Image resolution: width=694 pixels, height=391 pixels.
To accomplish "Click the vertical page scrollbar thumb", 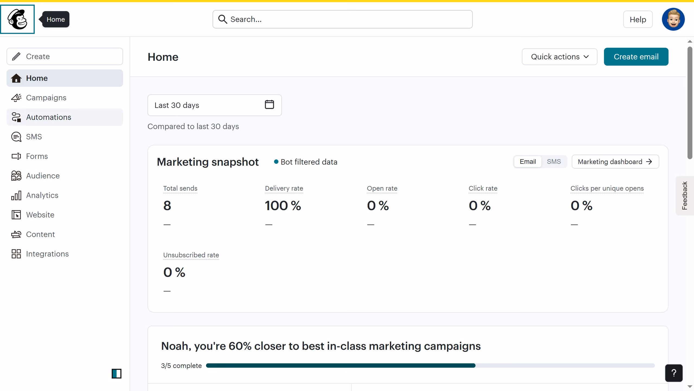I will coord(690,103).
